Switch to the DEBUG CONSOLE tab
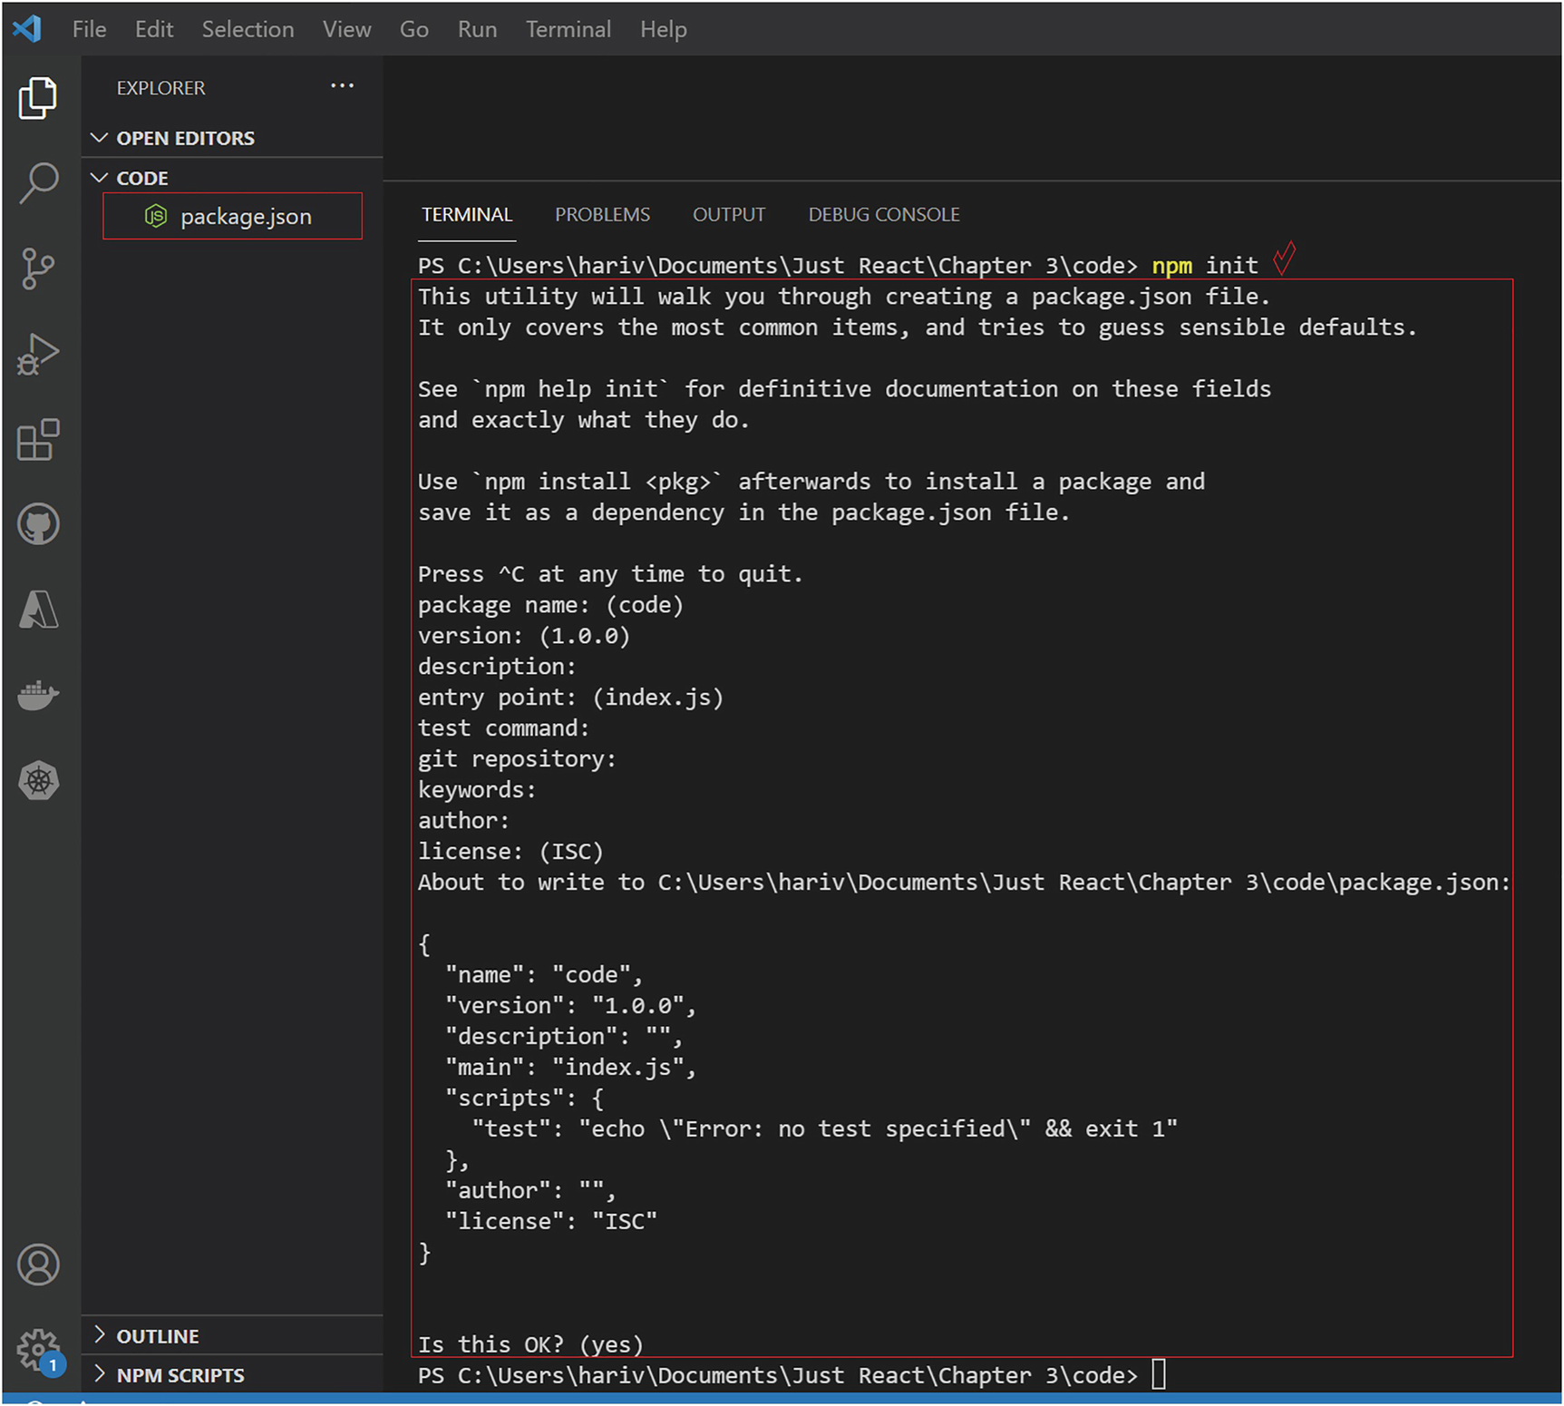 click(x=883, y=215)
